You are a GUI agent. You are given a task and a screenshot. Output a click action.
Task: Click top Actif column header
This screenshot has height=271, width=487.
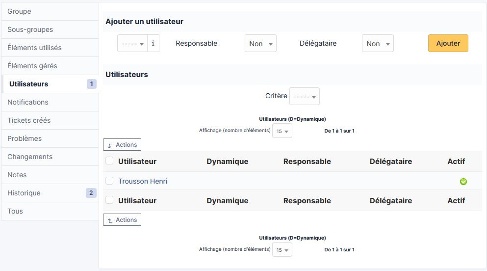456,162
